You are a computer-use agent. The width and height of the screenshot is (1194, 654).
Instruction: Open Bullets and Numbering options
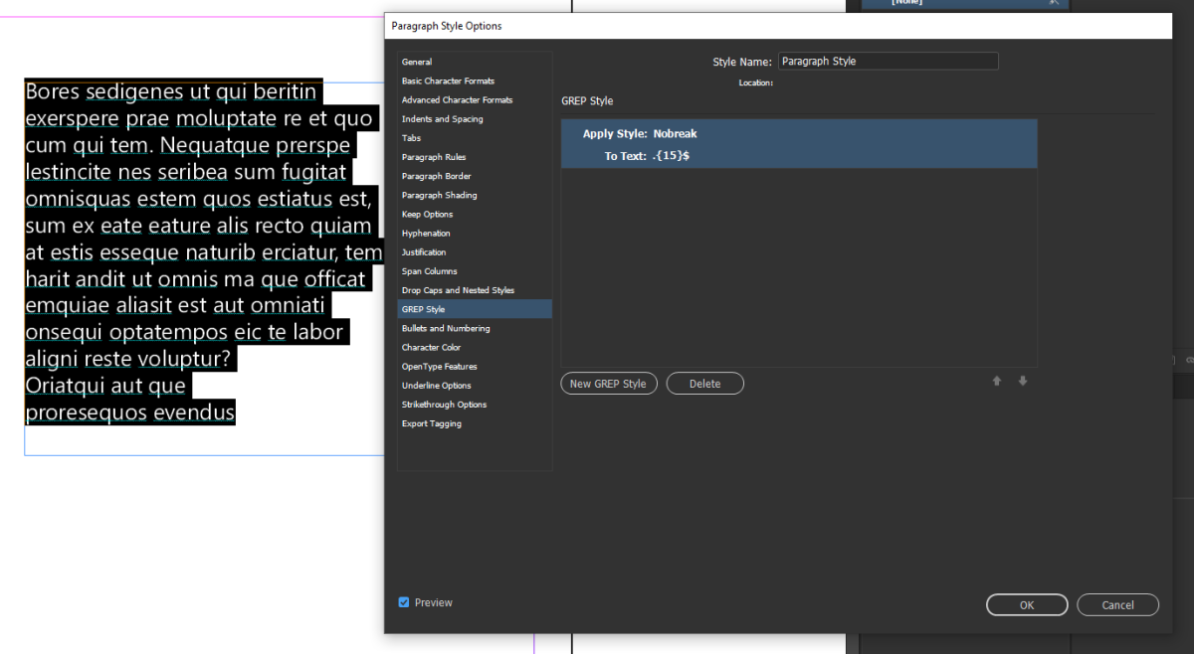pos(446,328)
